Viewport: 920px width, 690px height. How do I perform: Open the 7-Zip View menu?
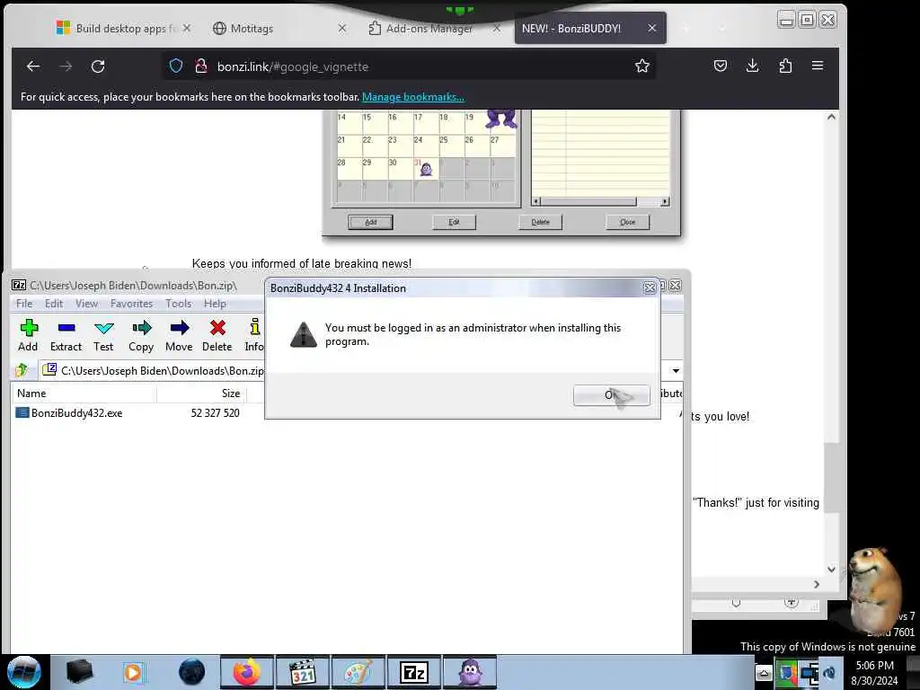(x=86, y=304)
